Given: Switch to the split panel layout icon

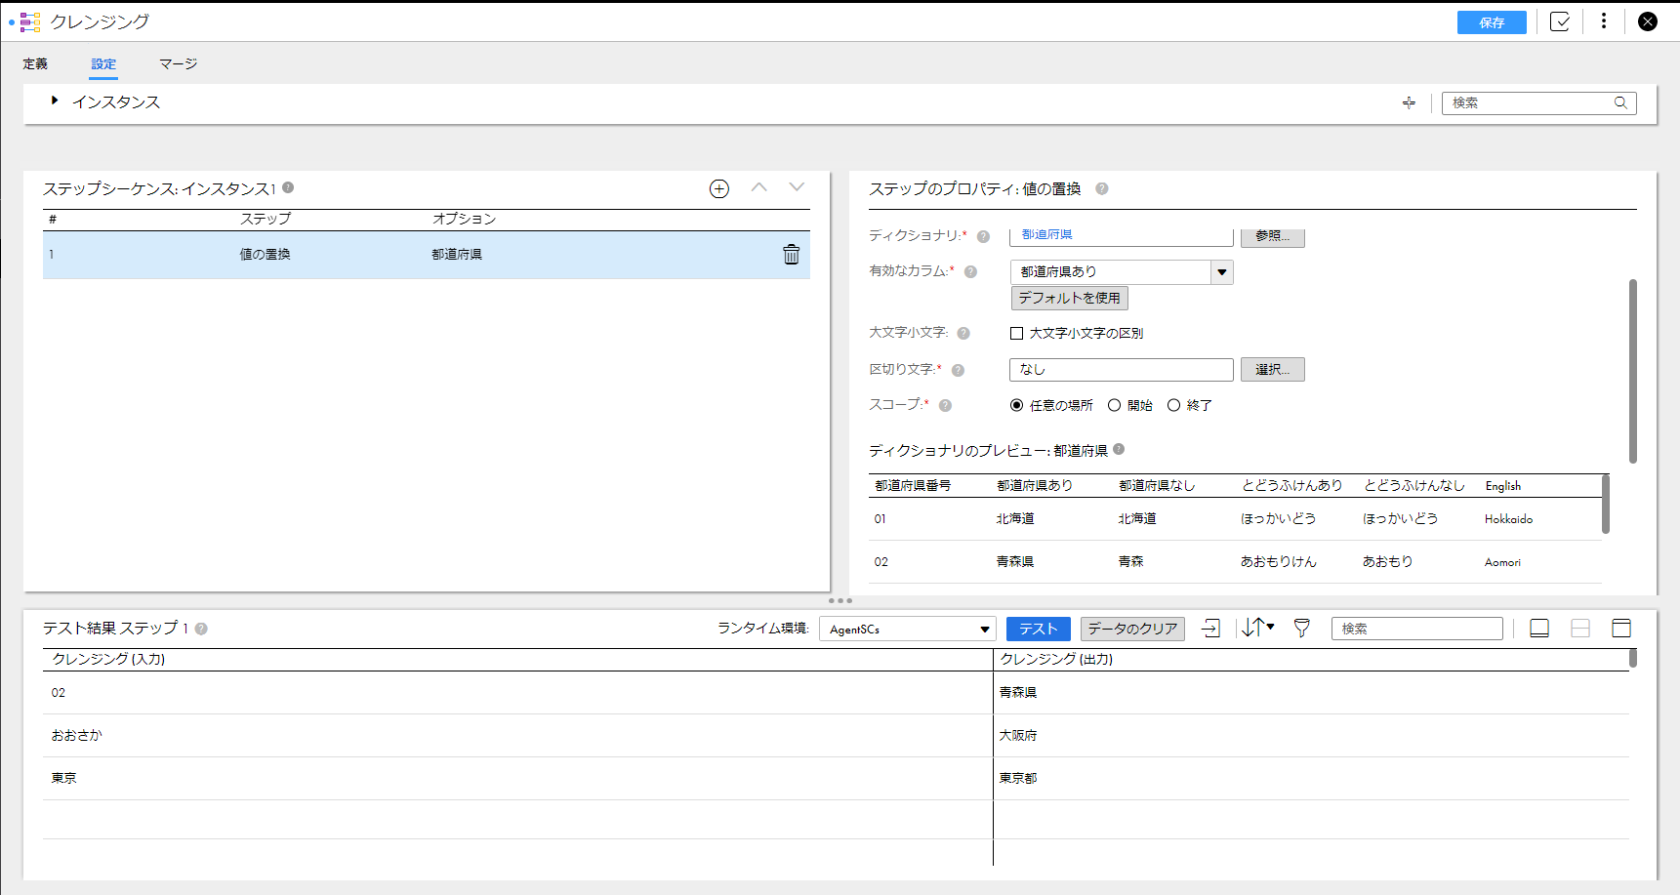Looking at the screenshot, I should click(1580, 629).
